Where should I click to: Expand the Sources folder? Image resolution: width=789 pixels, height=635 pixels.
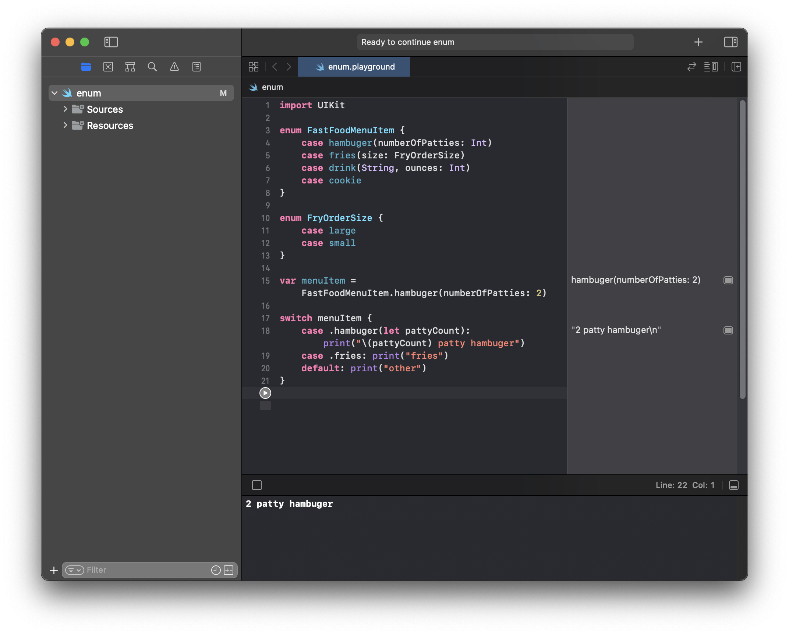[x=65, y=109]
